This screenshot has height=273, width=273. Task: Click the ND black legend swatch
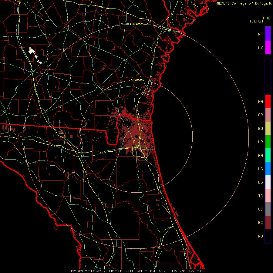pos(268,236)
